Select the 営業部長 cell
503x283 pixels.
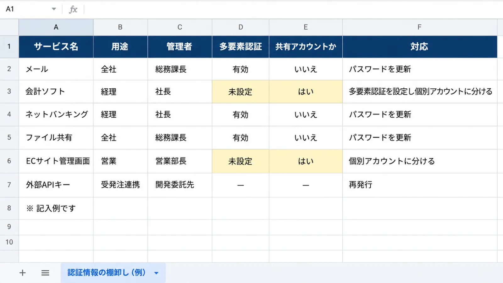[x=180, y=161]
